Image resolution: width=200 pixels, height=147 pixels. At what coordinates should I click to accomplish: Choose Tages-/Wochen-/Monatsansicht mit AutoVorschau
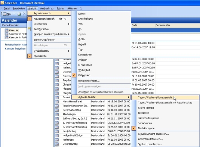pyautogui.click(x=165, y=103)
